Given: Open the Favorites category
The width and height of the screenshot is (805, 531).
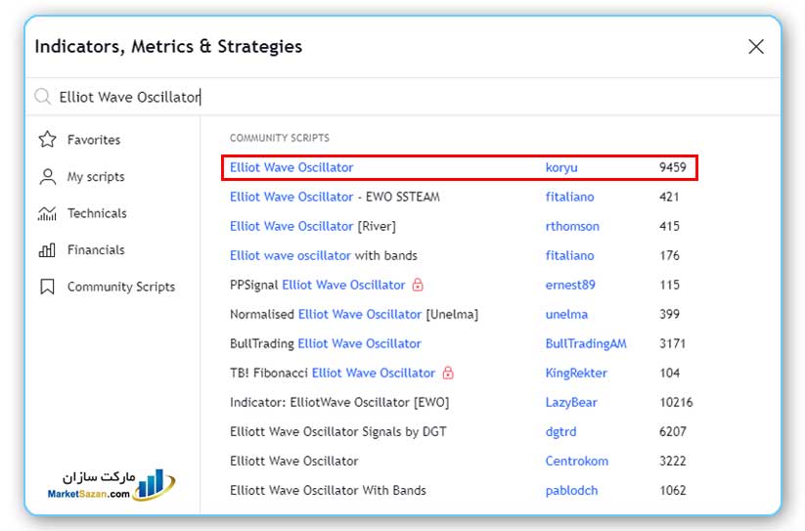Looking at the screenshot, I should 93,140.
